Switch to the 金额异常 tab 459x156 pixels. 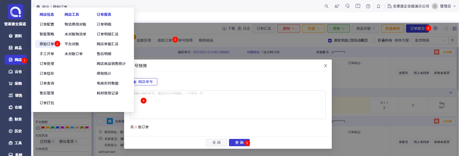[x=144, y=40]
